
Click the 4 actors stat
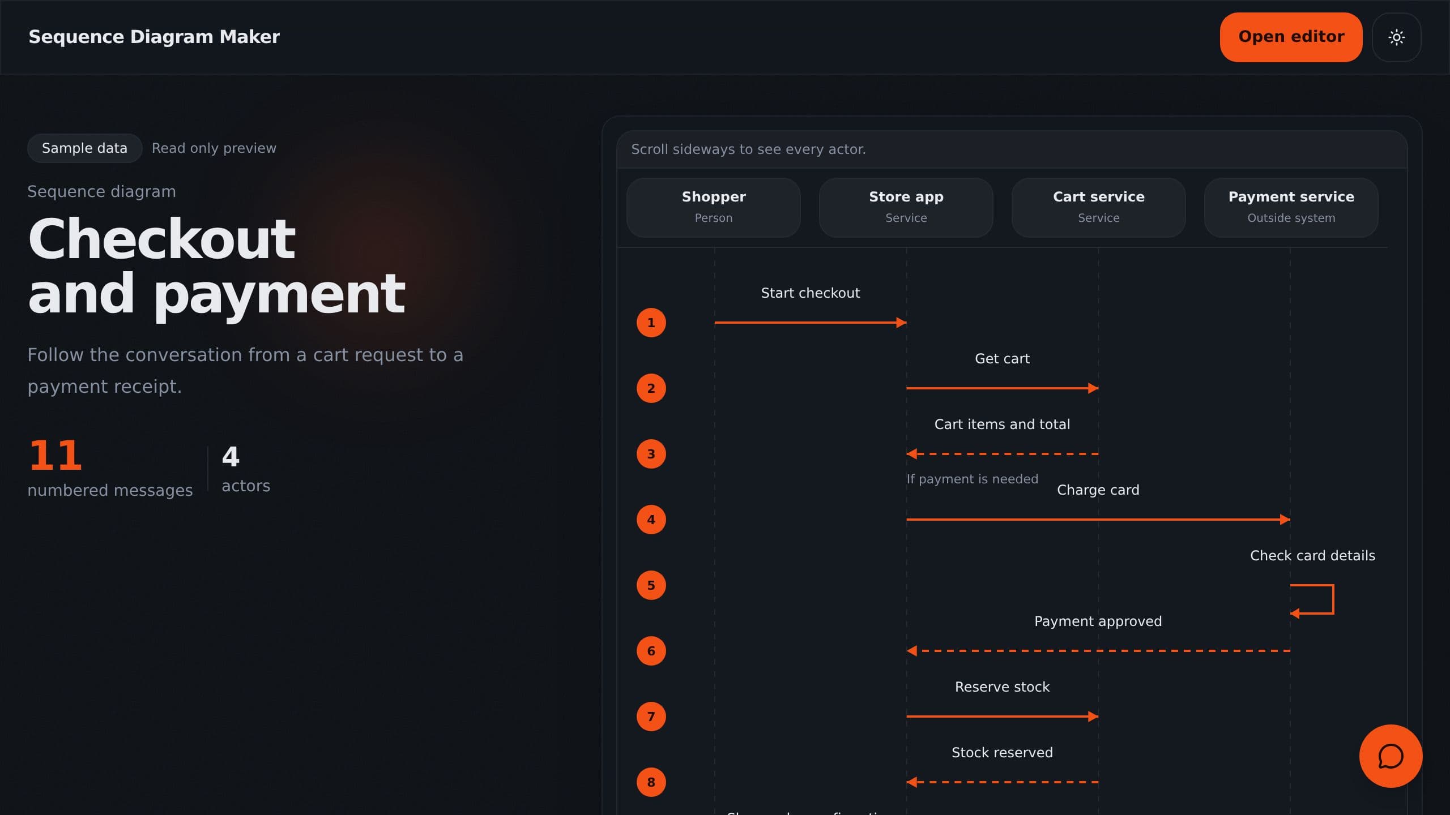pyautogui.click(x=246, y=469)
